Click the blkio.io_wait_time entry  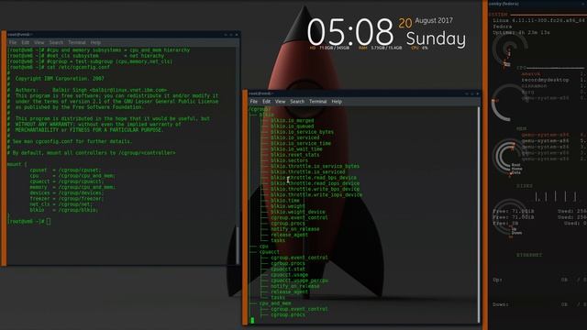point(296,148)
